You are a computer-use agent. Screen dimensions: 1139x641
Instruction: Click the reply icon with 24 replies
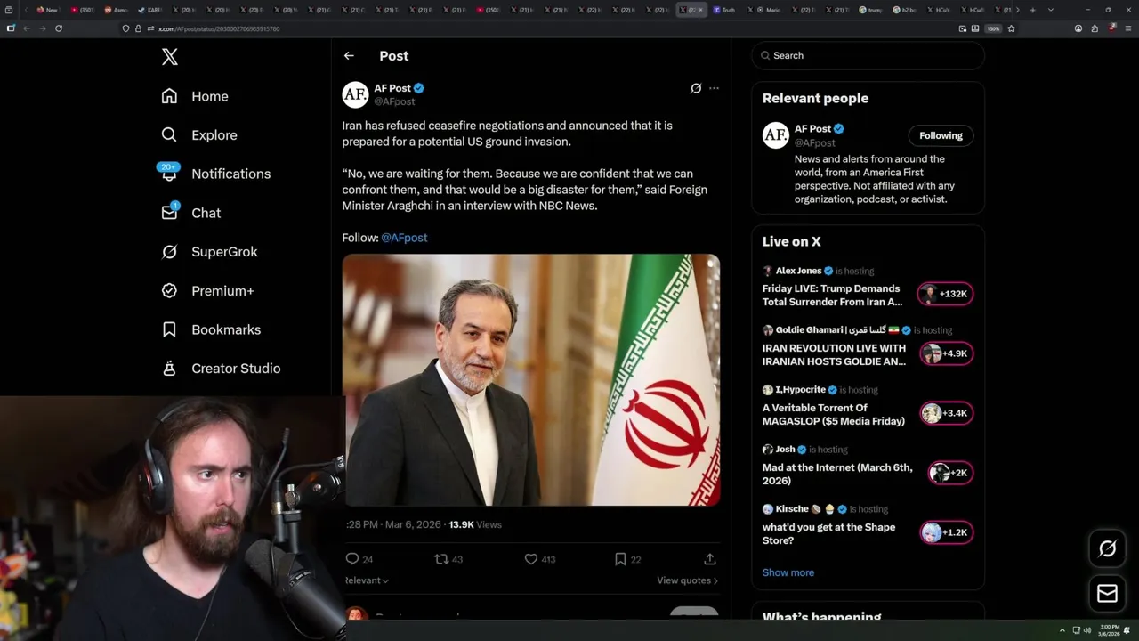tap(352, 559)
